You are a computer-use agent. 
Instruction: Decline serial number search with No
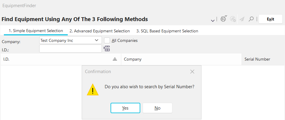click(158, 108)
